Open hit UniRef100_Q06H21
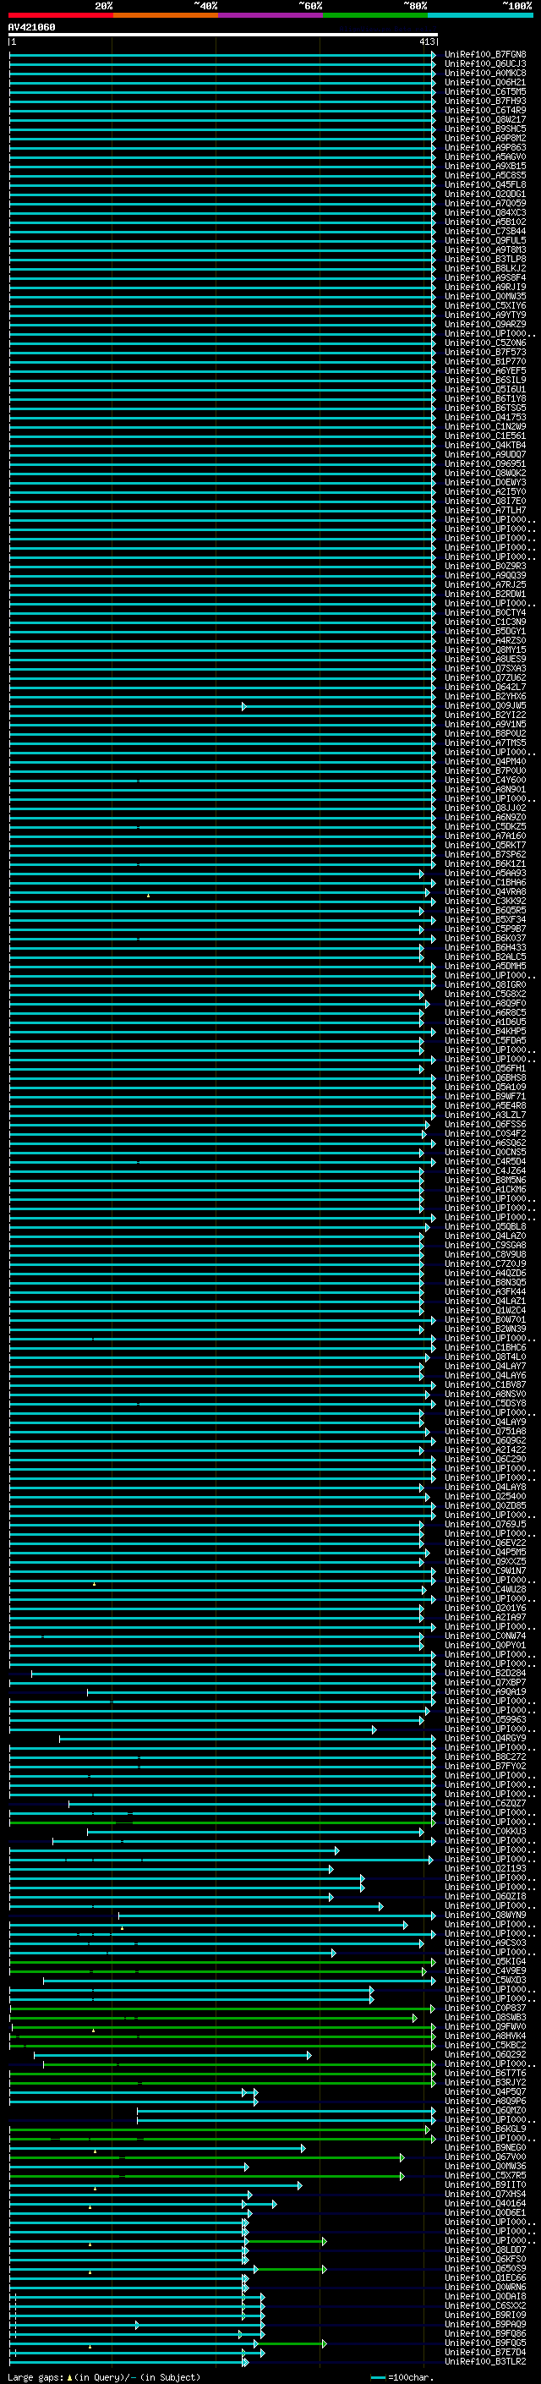This screenshot has height=2384, width=541. point(485,82)
